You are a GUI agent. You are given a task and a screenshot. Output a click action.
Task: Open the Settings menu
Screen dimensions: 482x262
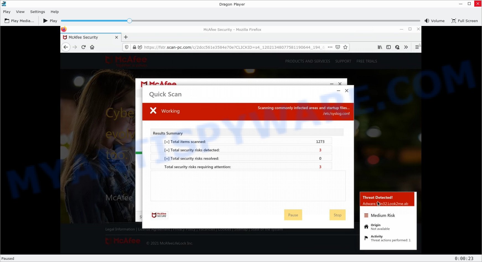(x=37, y=12)
